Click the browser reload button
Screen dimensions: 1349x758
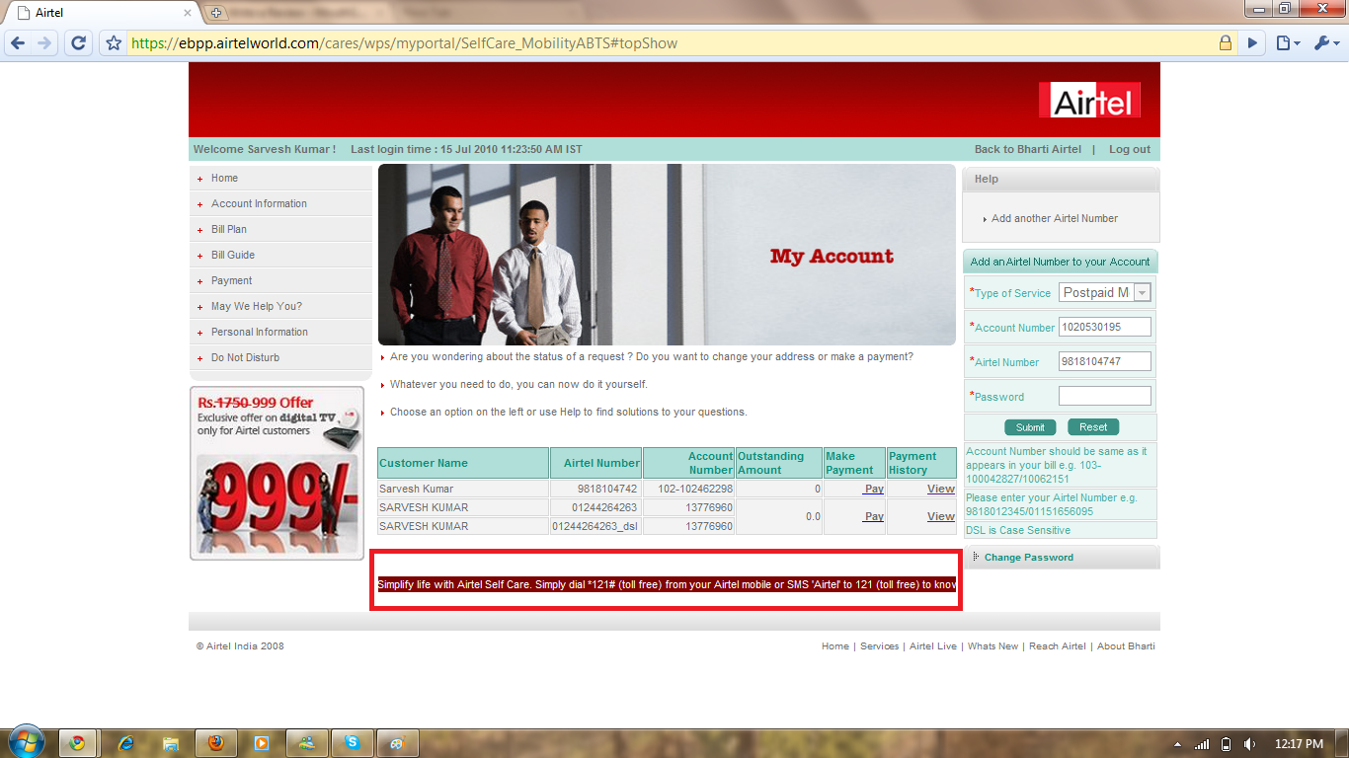78,43
